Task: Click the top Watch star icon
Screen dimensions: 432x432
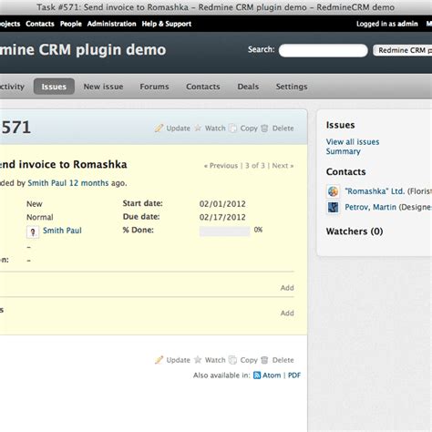Action: pos(198,128)
